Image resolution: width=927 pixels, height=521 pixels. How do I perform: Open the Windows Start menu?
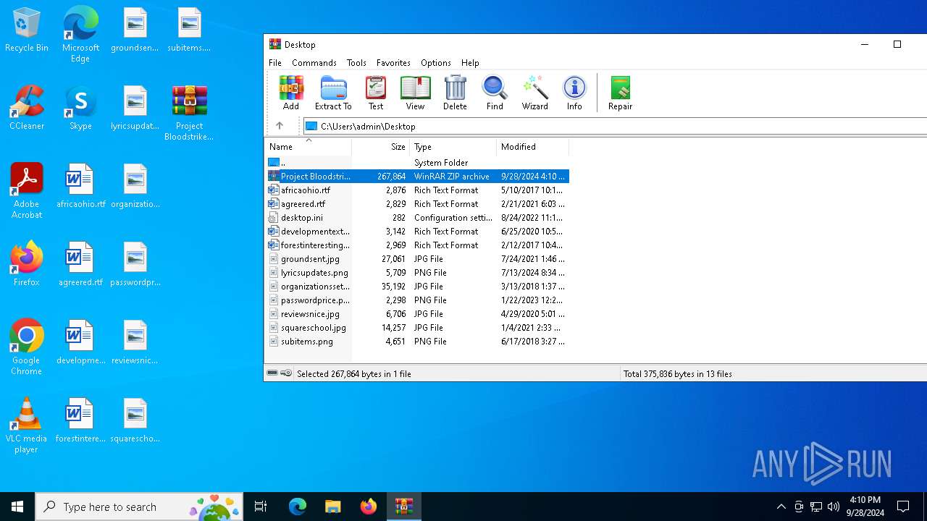point(17,507)
